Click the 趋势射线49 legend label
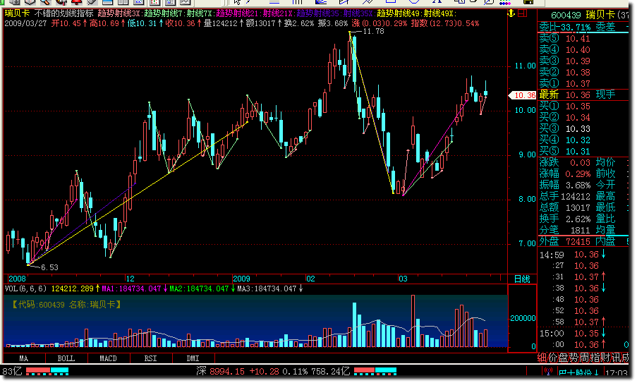 [x=398, y=13]
